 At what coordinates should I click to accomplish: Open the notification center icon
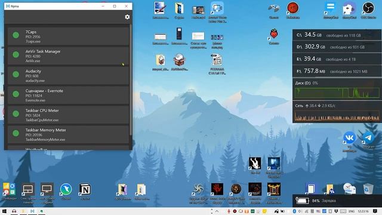point(375,211)
